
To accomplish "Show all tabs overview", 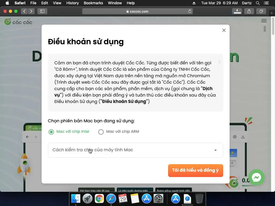I will (x=261, y=11).
